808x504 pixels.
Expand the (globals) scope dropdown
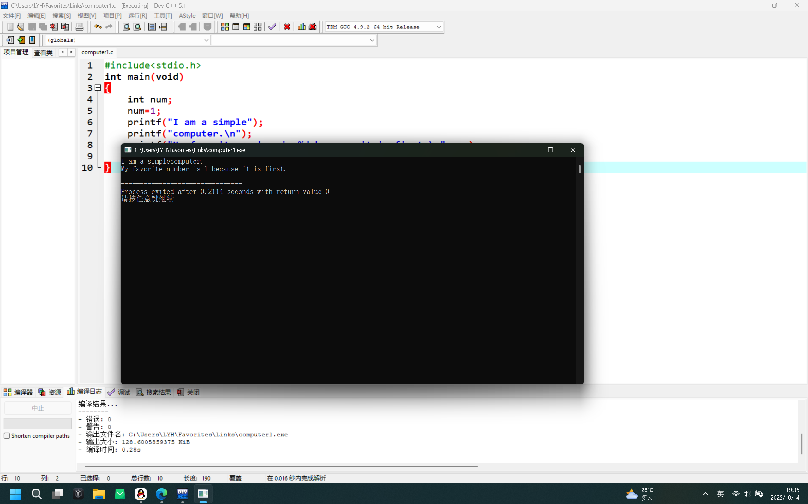tap(206, 40)
